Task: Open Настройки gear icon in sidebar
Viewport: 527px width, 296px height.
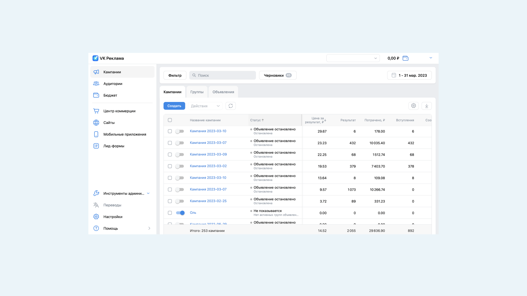Action: coord(96,217)
